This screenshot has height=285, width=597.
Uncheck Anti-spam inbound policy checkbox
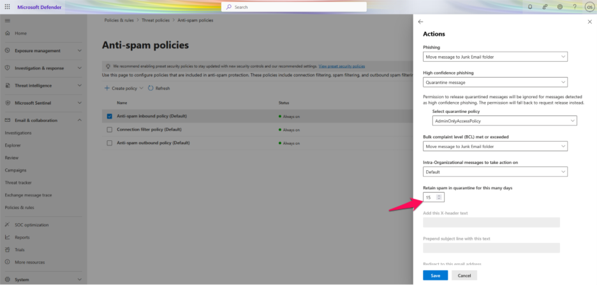110,116
